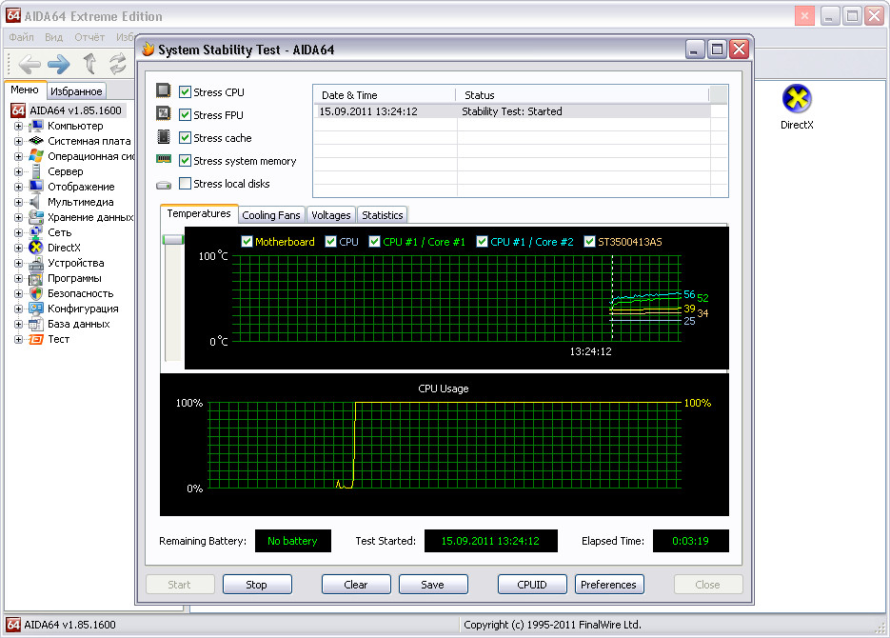
Task: Click the Мультимедиа speaker icon
Action: pyautogui.click(x=35, y=202)
